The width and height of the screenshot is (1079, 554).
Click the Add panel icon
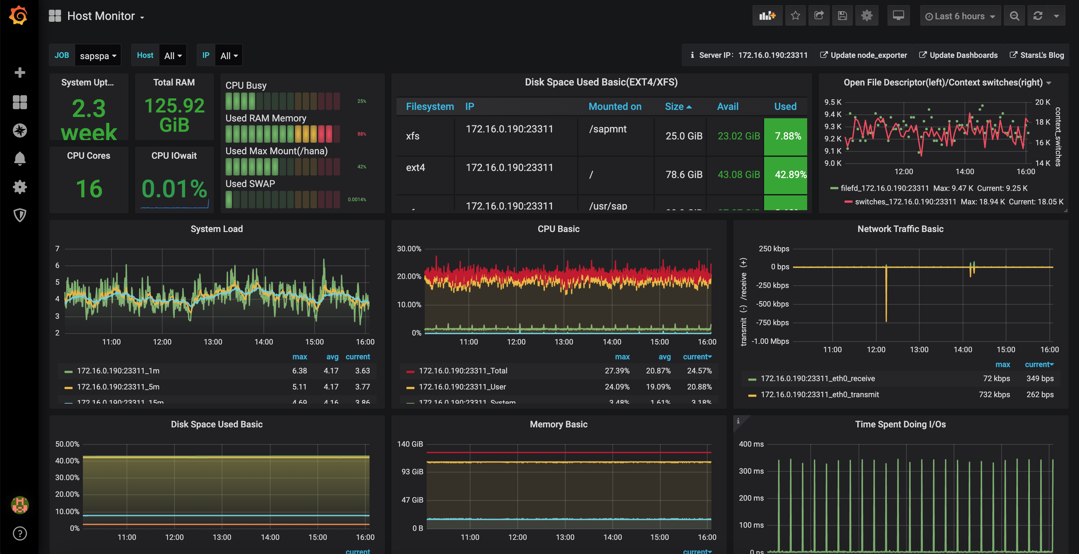coord(767,16)
